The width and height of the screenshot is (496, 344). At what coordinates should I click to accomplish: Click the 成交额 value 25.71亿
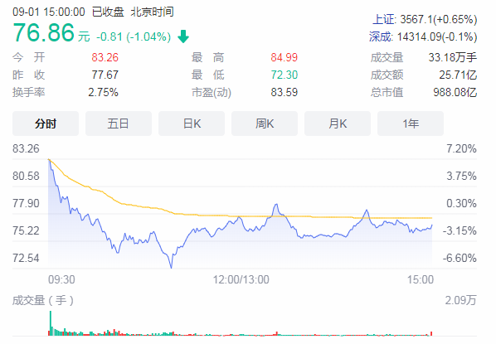(x=458, y=75)
